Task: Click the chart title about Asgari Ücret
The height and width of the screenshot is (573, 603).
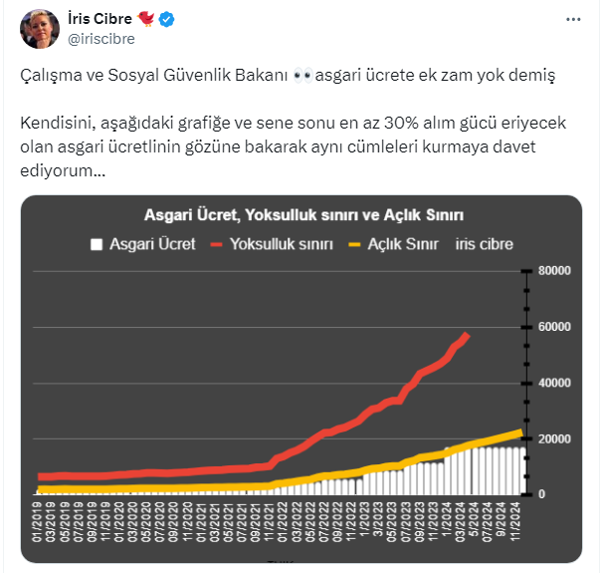Action: click(303, 215)
